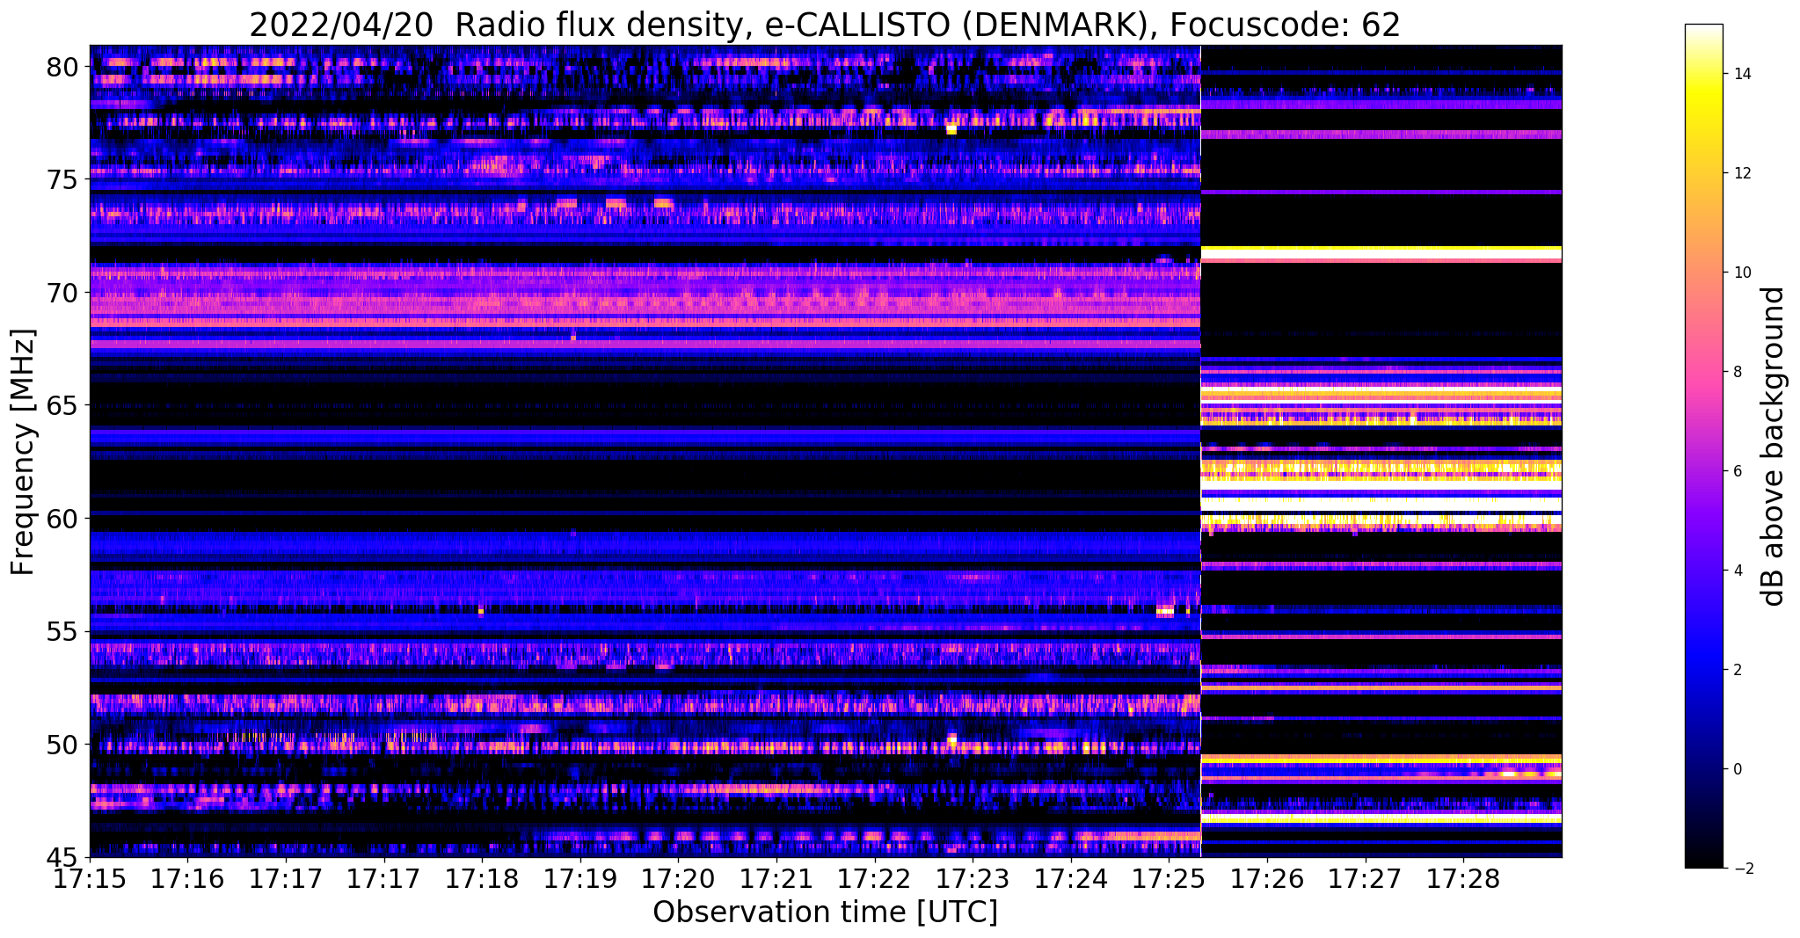Click the colorbar gradient strip
The height and width of the screenshot is (938, 1800).
[x=1703, y=446]
